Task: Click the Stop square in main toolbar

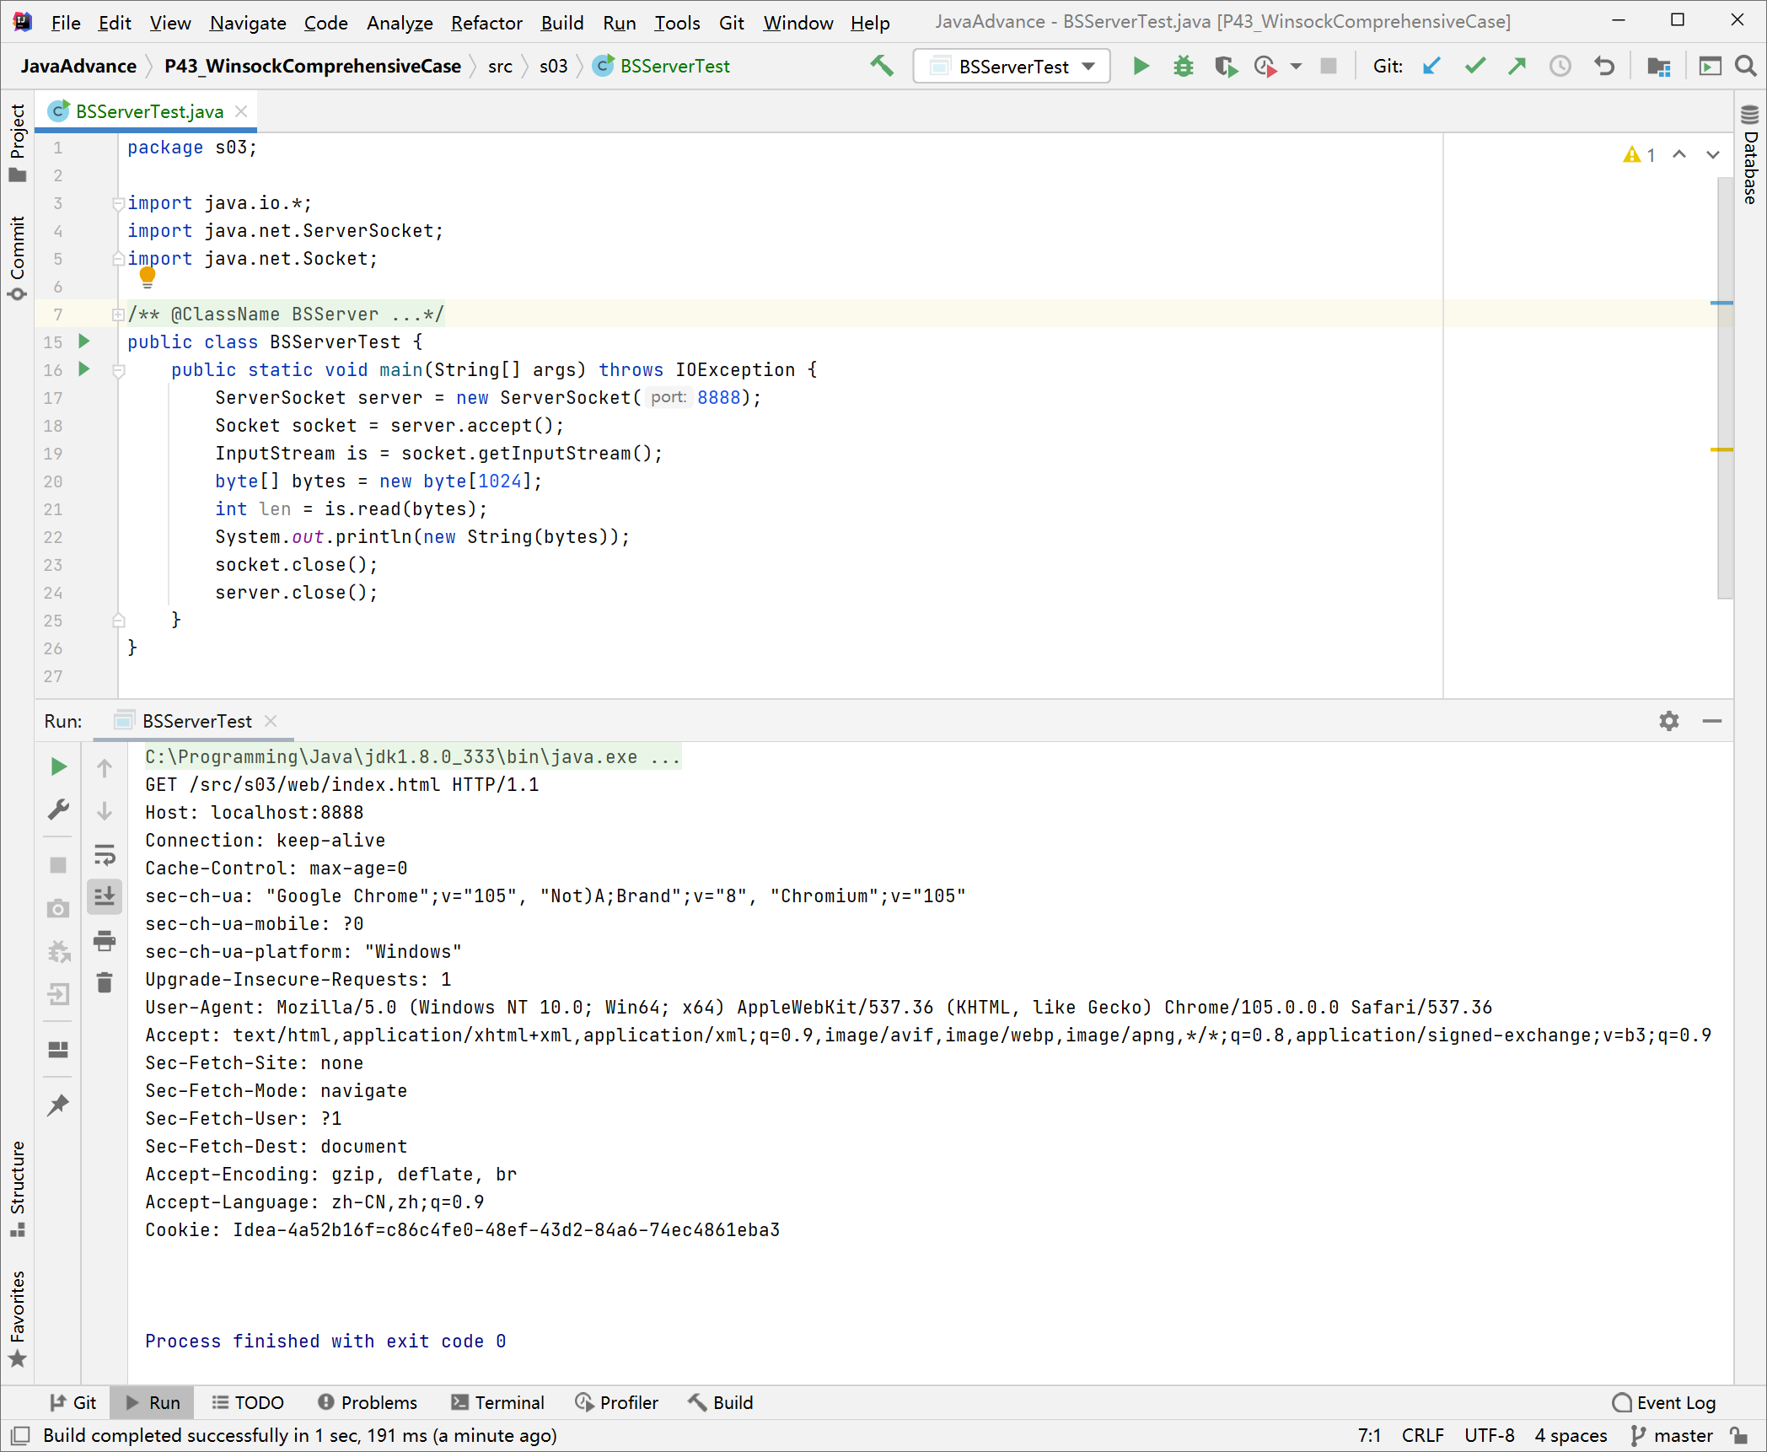Action: [1329, 66]
